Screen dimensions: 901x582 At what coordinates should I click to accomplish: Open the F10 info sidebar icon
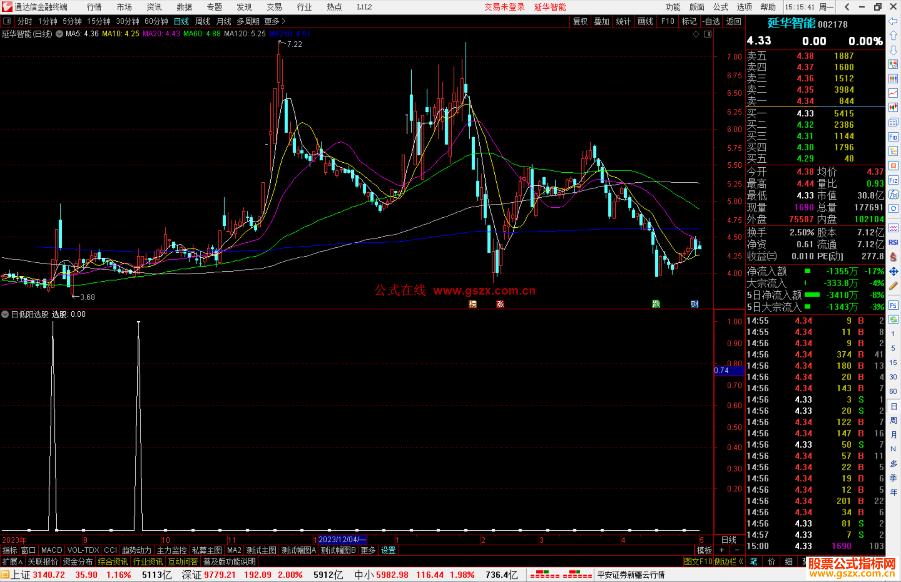pyautogui.click(x=893, y=137)
